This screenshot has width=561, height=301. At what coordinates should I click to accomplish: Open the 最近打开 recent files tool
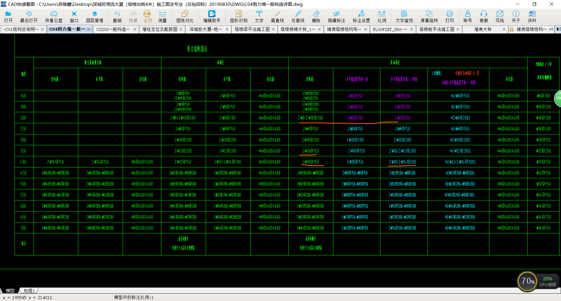coord(29,17)
